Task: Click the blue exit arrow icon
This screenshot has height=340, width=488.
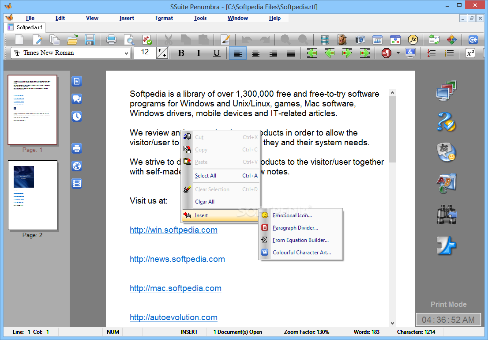Action: coord(473,40)
